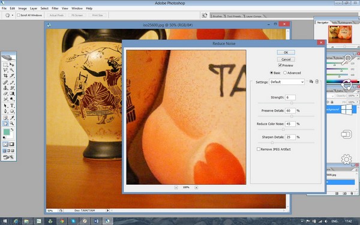
Task: Select the Zoom tool in toolbox
Action: [12, 124]
